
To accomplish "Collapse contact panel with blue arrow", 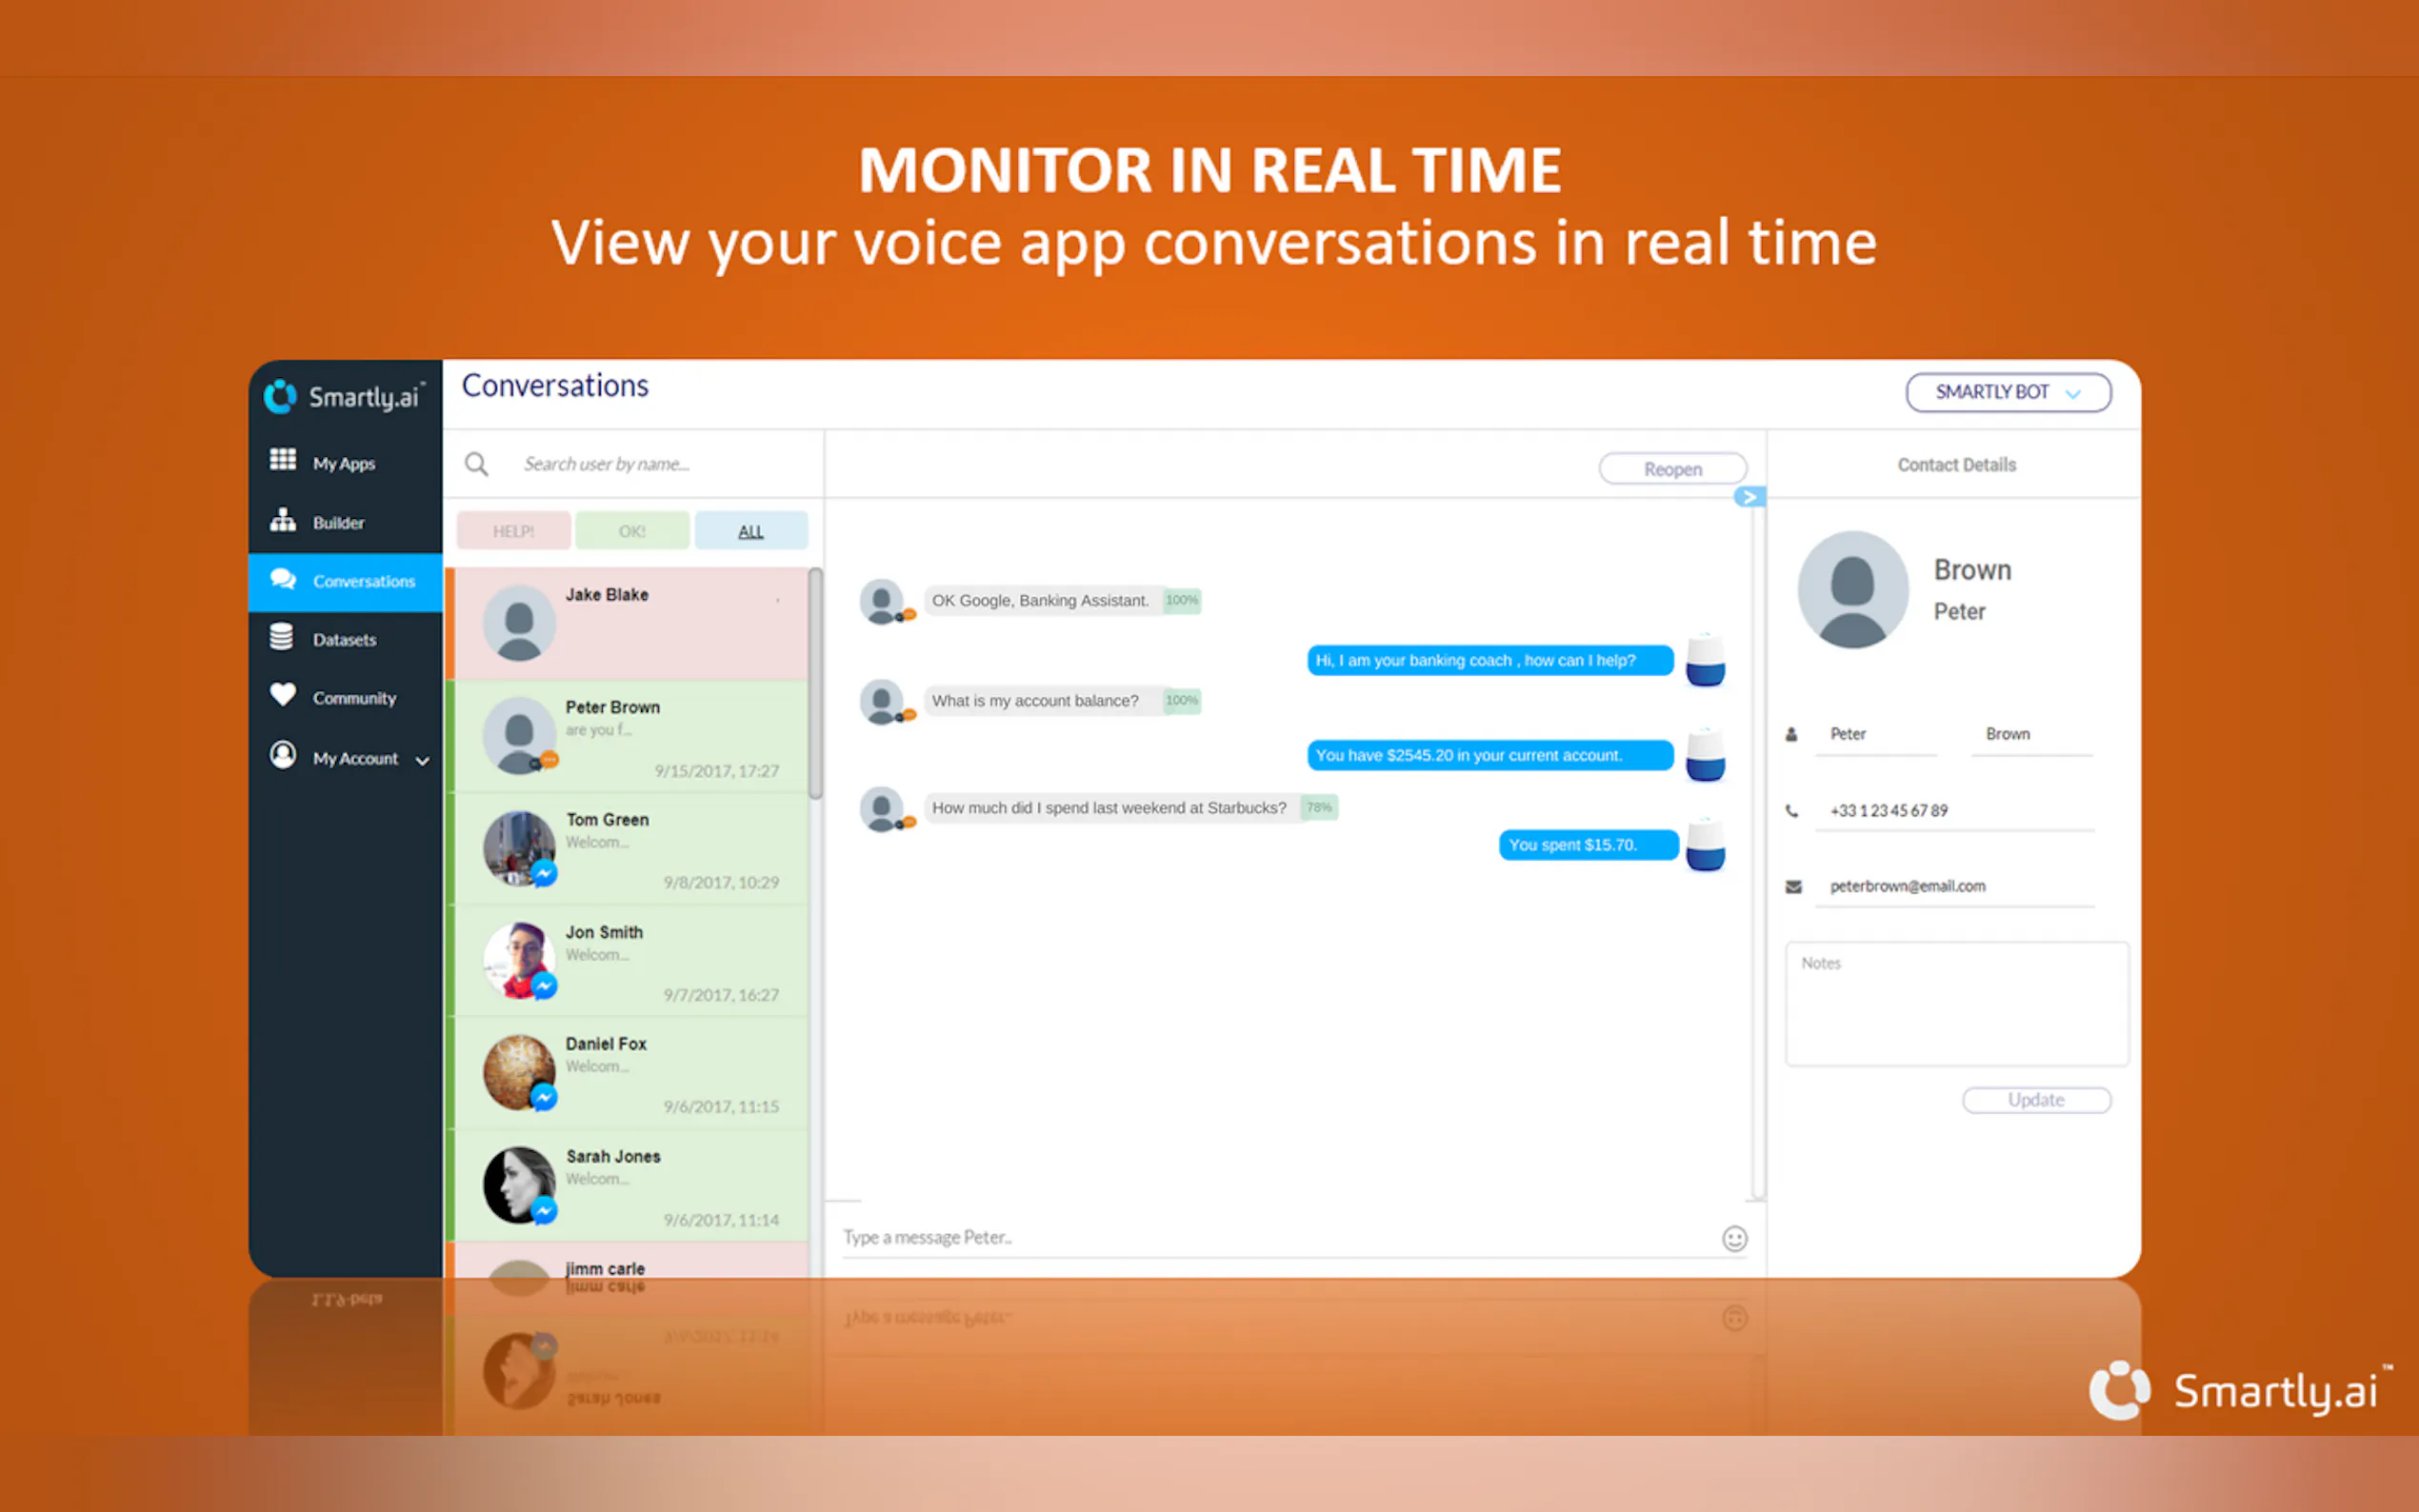I will (1748, 497).
